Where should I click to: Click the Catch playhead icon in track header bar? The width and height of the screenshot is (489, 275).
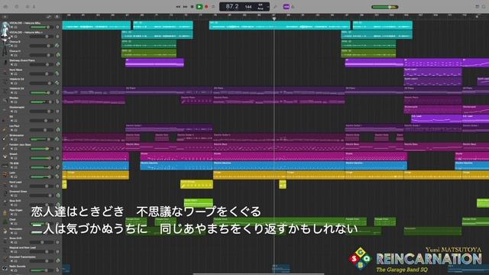(57, 17)
